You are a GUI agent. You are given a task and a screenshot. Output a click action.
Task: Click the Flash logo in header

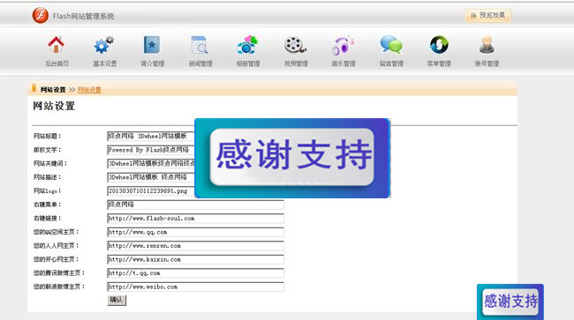(x=41, y=15)
